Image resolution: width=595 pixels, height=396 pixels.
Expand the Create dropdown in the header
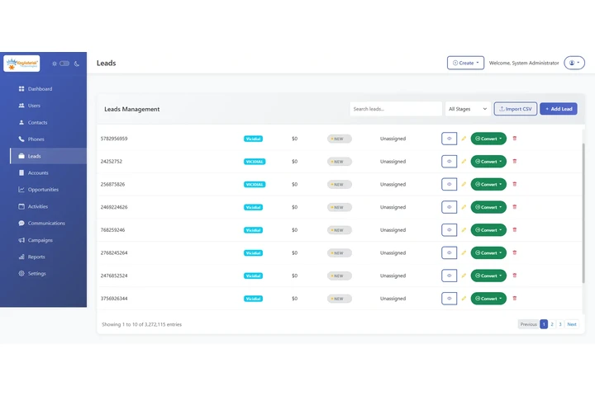tap(465, 63)
